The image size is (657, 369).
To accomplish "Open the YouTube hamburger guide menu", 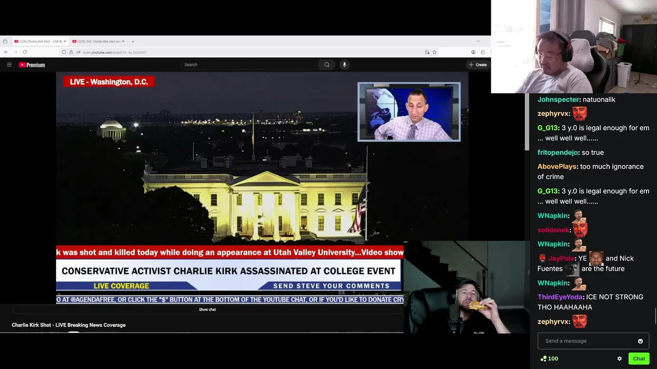I will pos(9,65).
